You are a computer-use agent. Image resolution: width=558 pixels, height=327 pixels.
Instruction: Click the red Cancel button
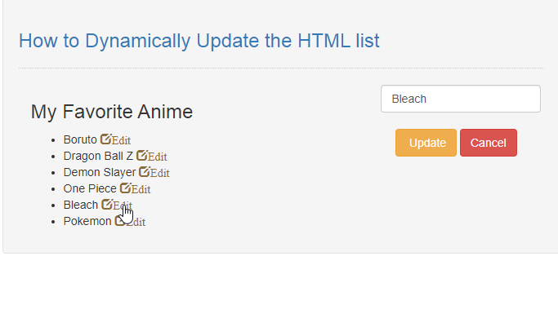489,143
